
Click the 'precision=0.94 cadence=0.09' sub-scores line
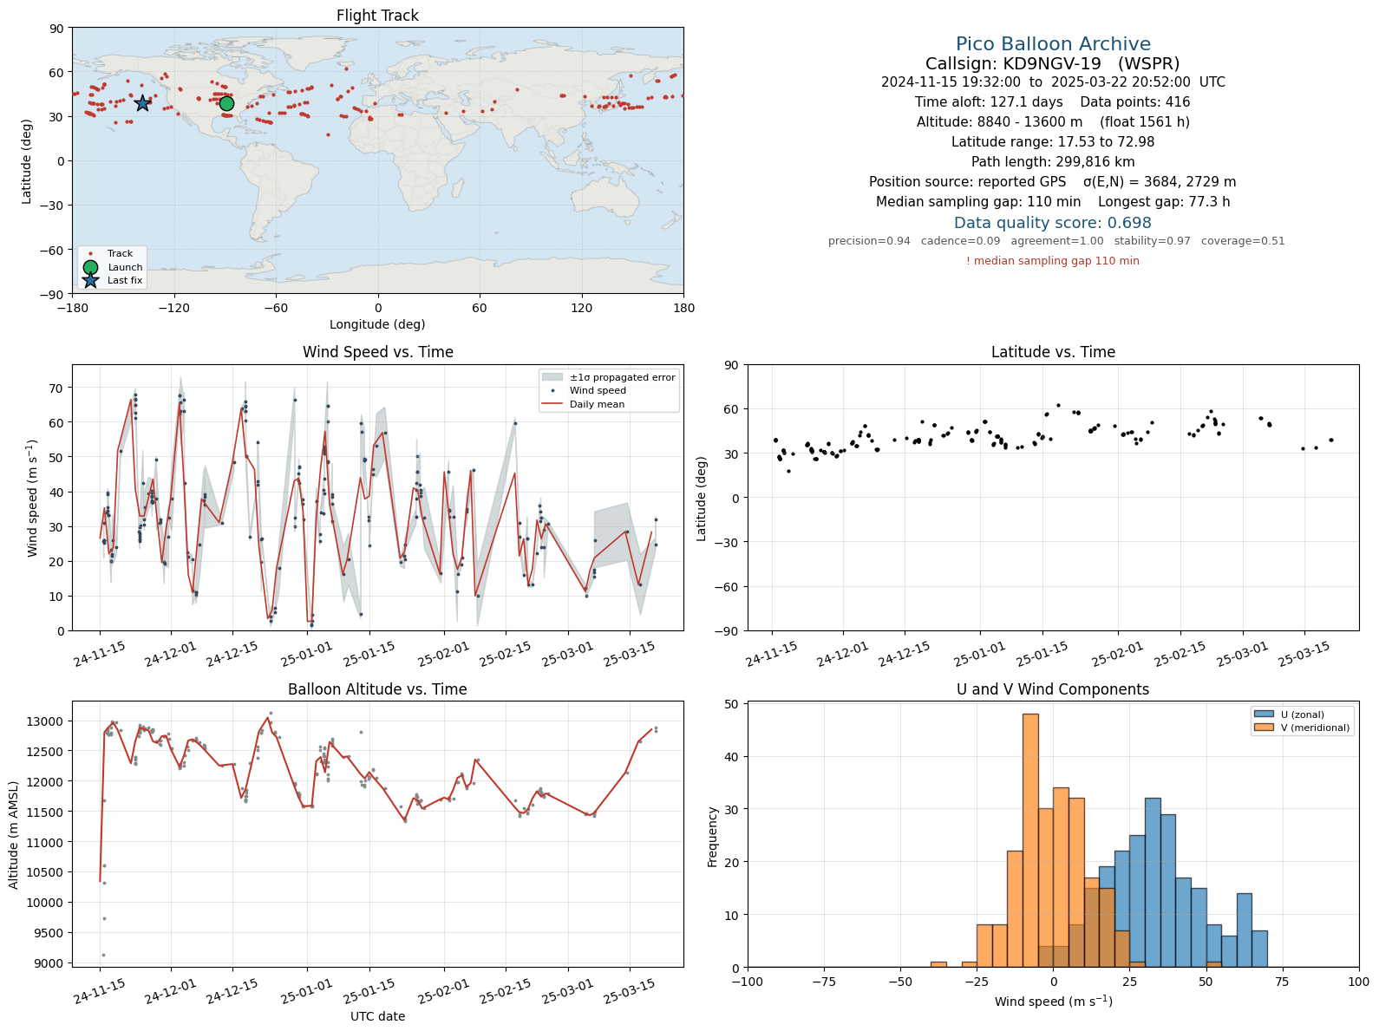(1056, 241)
